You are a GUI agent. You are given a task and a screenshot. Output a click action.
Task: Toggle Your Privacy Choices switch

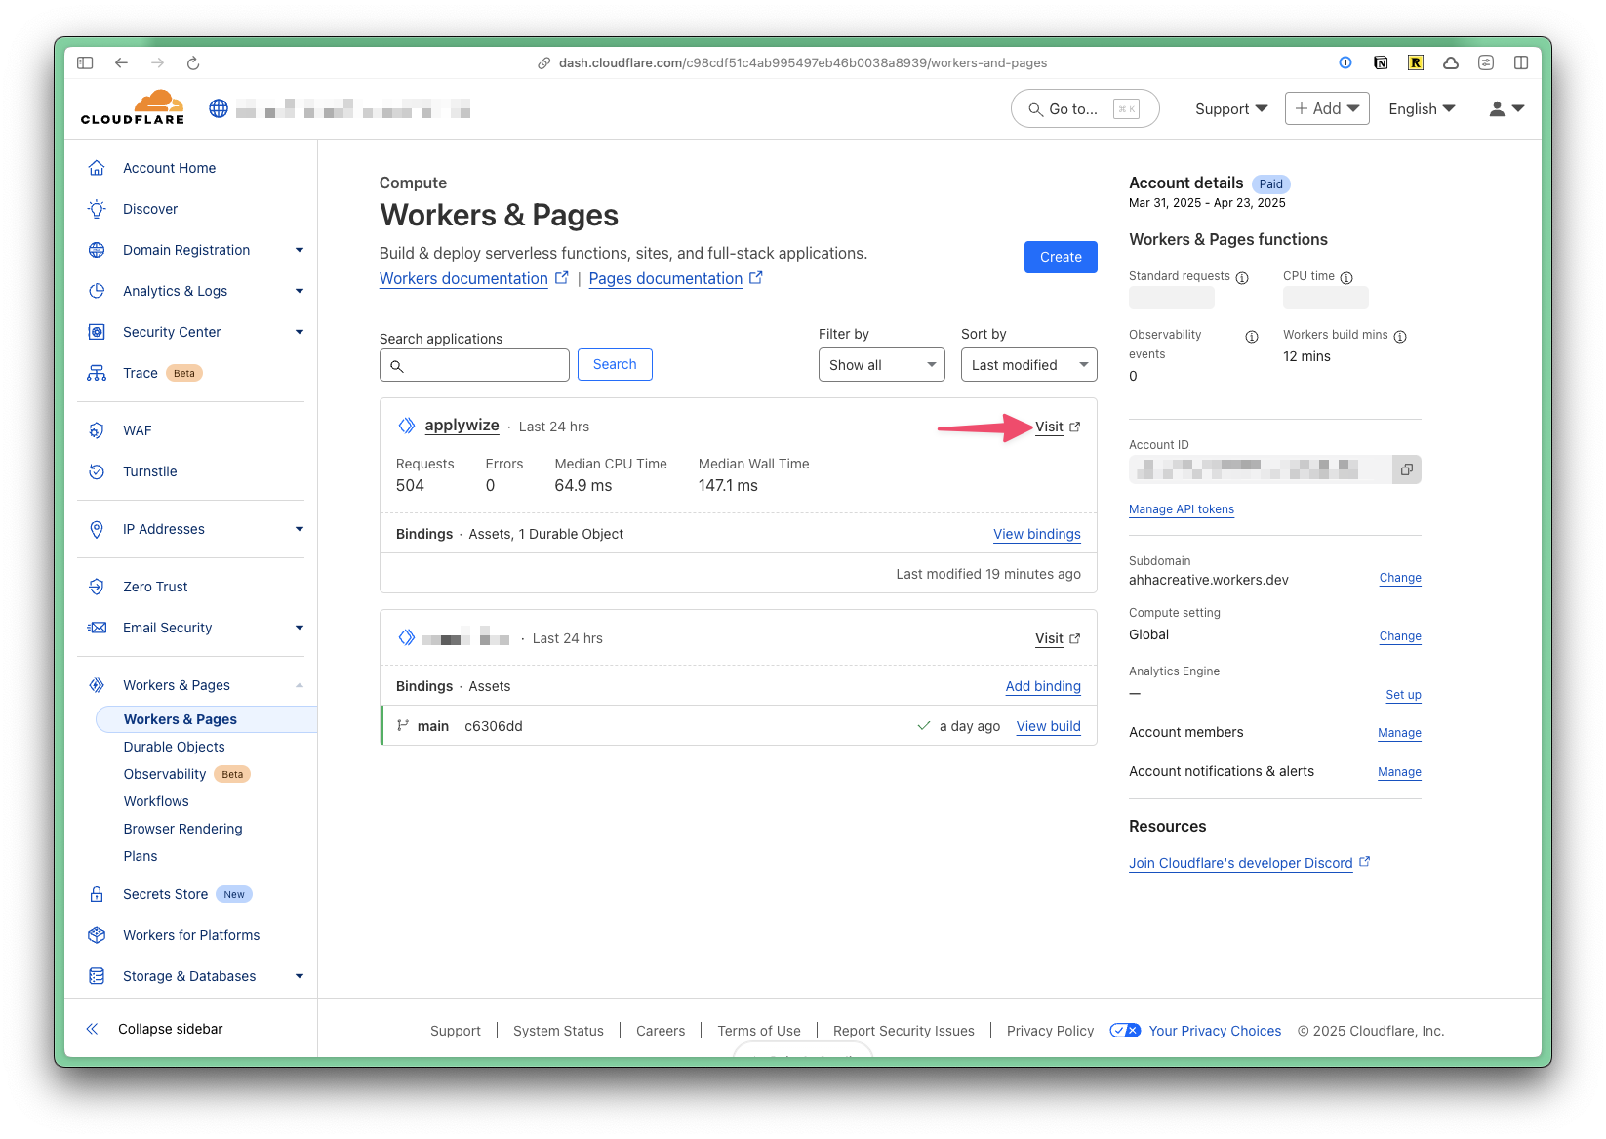coord(1125,1031)
